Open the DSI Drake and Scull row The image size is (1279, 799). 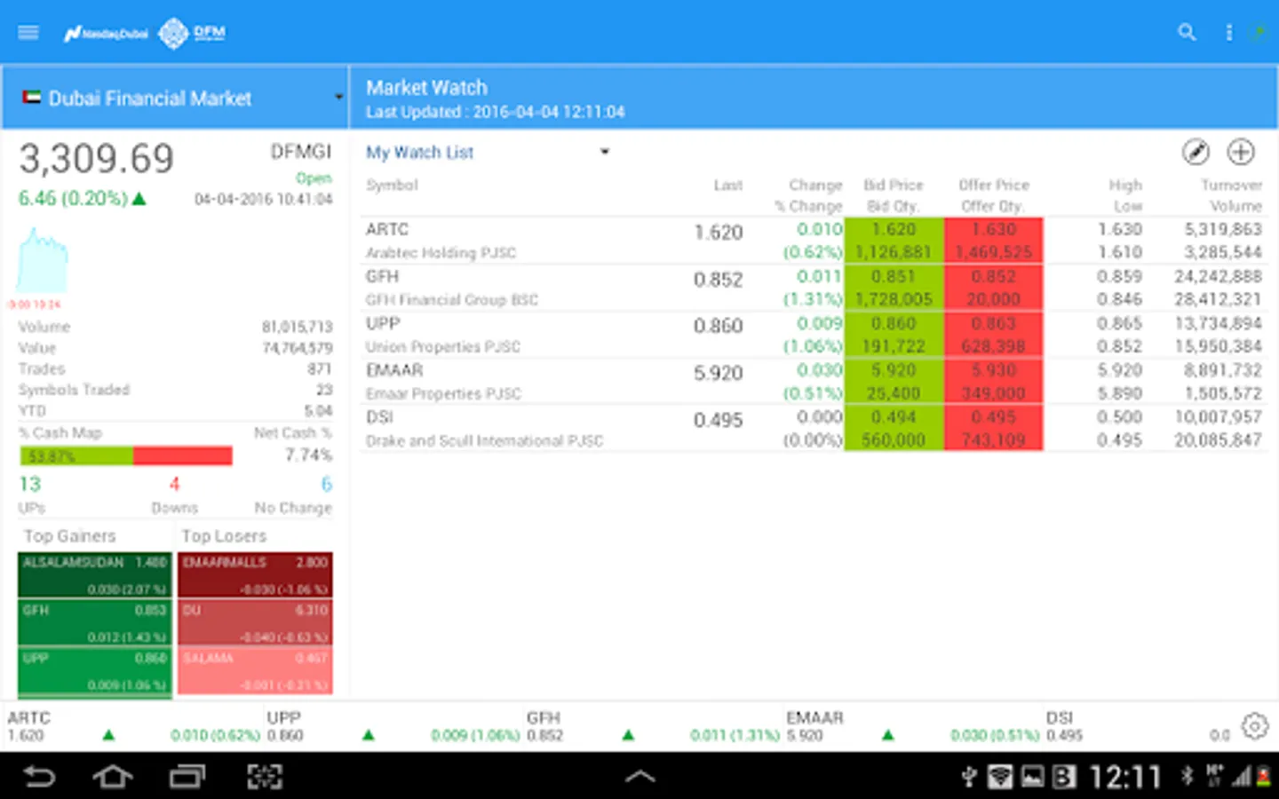pyautogui.click(x=814, y=429)
